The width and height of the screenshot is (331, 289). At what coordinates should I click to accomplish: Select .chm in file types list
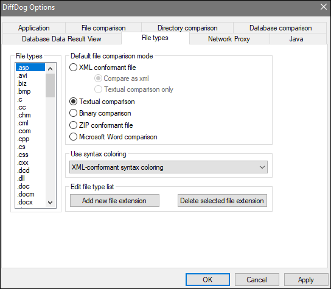pos(30,115)
